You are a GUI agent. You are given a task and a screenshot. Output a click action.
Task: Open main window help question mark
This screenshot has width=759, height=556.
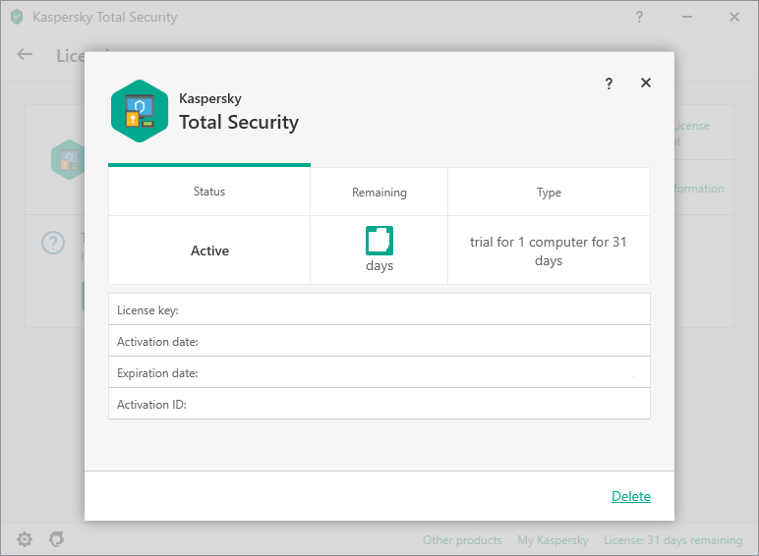(x=639, y=17)
